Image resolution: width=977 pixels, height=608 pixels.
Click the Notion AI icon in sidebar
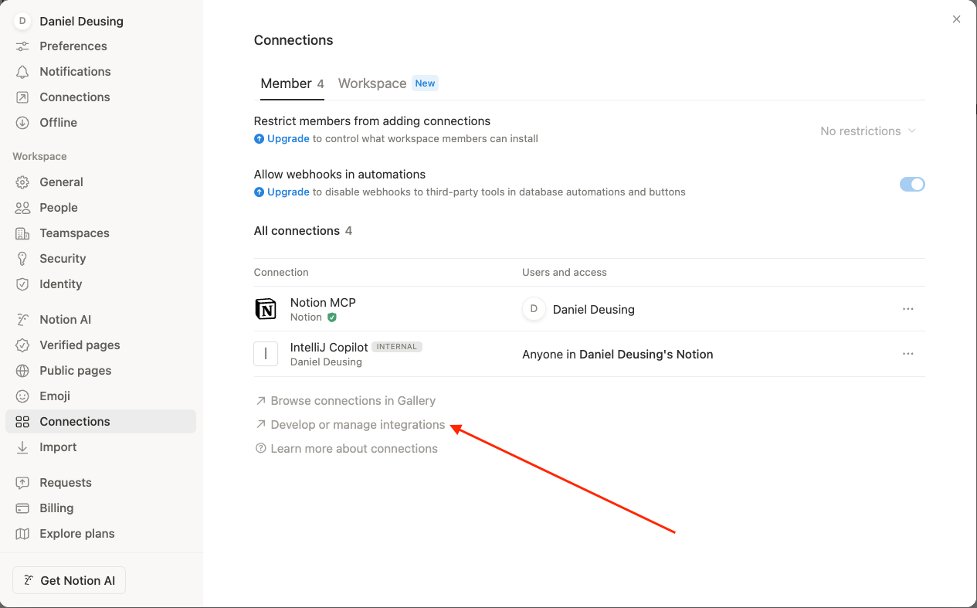[22, 320]
